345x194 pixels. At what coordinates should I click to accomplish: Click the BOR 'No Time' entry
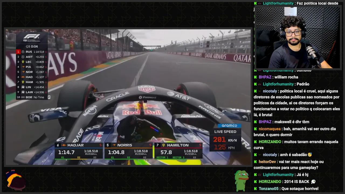coord(39,97)
